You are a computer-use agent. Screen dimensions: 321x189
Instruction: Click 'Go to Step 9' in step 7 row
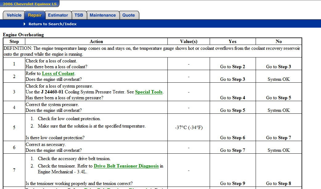233,183
